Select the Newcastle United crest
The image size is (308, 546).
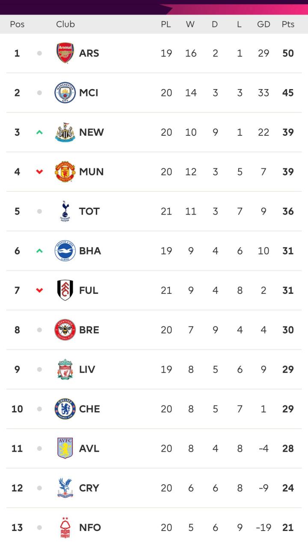tap(65, 132)
